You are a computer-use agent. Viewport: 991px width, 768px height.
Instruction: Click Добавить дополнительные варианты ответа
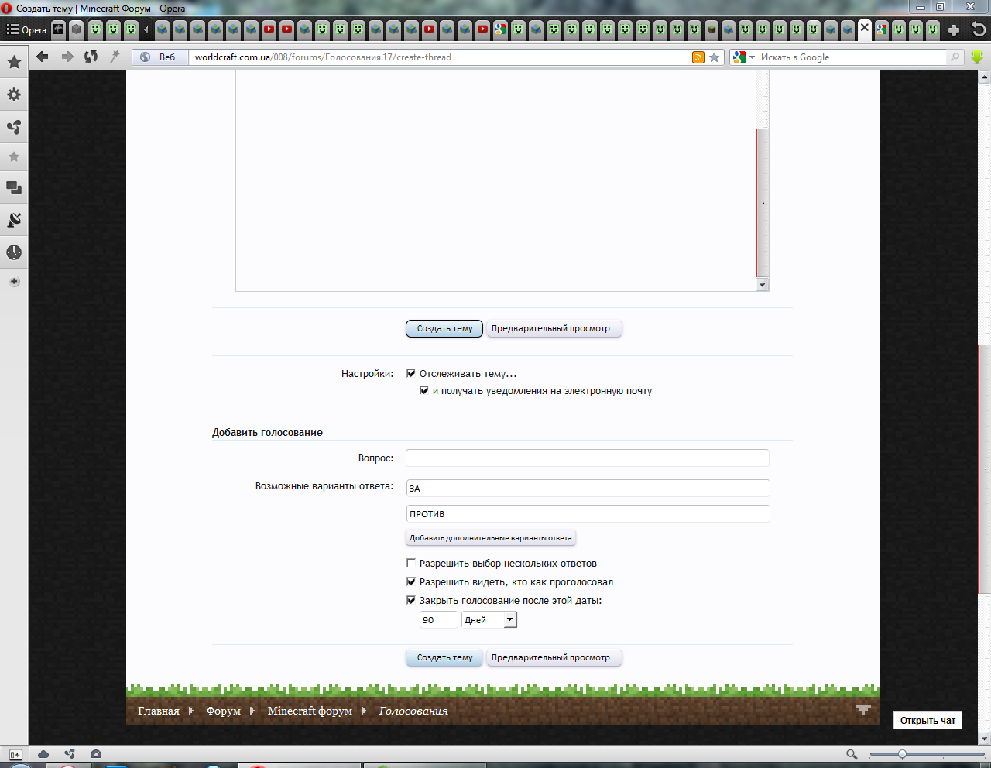point(491,538)
